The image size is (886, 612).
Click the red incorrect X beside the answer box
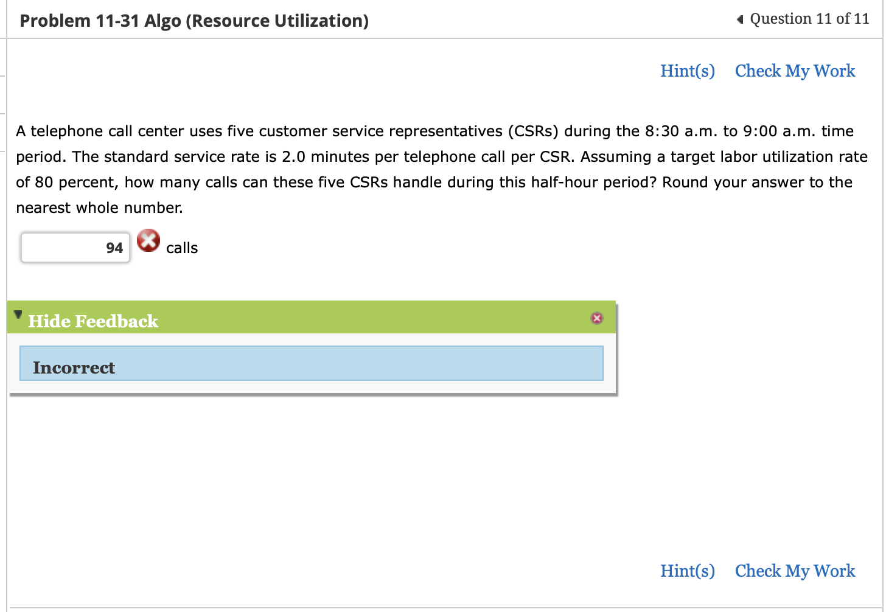tap(148, 241)
